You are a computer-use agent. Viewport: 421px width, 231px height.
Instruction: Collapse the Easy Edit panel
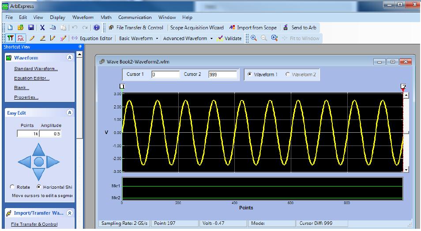pyautogui.click(x=69, y=113)
